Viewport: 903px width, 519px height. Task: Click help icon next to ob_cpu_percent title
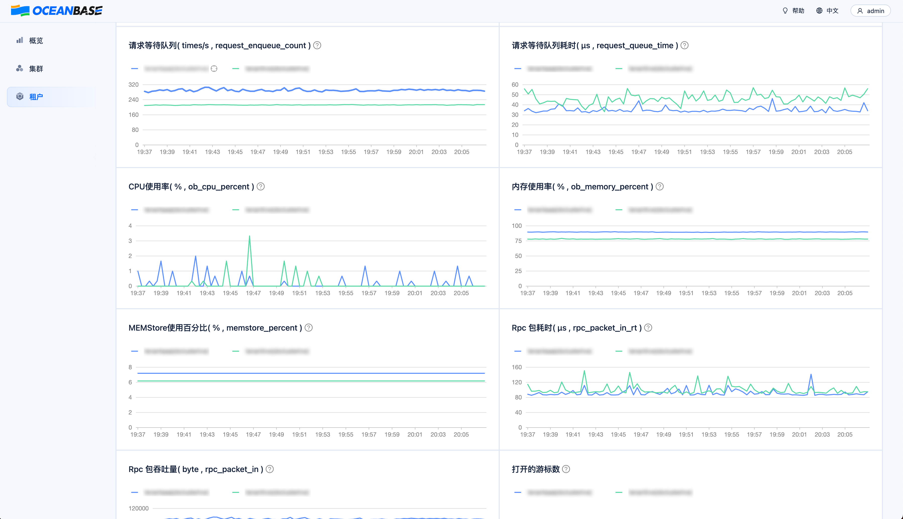click(261, 186)
